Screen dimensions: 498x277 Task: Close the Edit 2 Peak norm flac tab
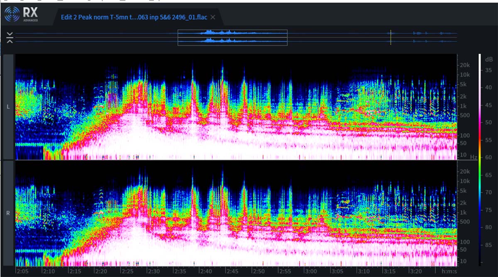tap(213, 17)
